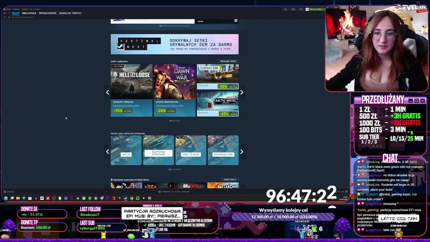Image resolution: width=430 pixels, height=242 pixels.
Task: Open the Dawn of War weekend offer
Action: [174, 90]
